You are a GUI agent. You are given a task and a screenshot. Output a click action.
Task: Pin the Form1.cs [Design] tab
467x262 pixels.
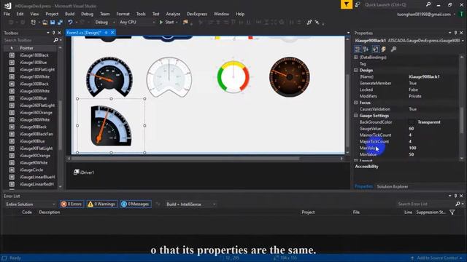106,33
